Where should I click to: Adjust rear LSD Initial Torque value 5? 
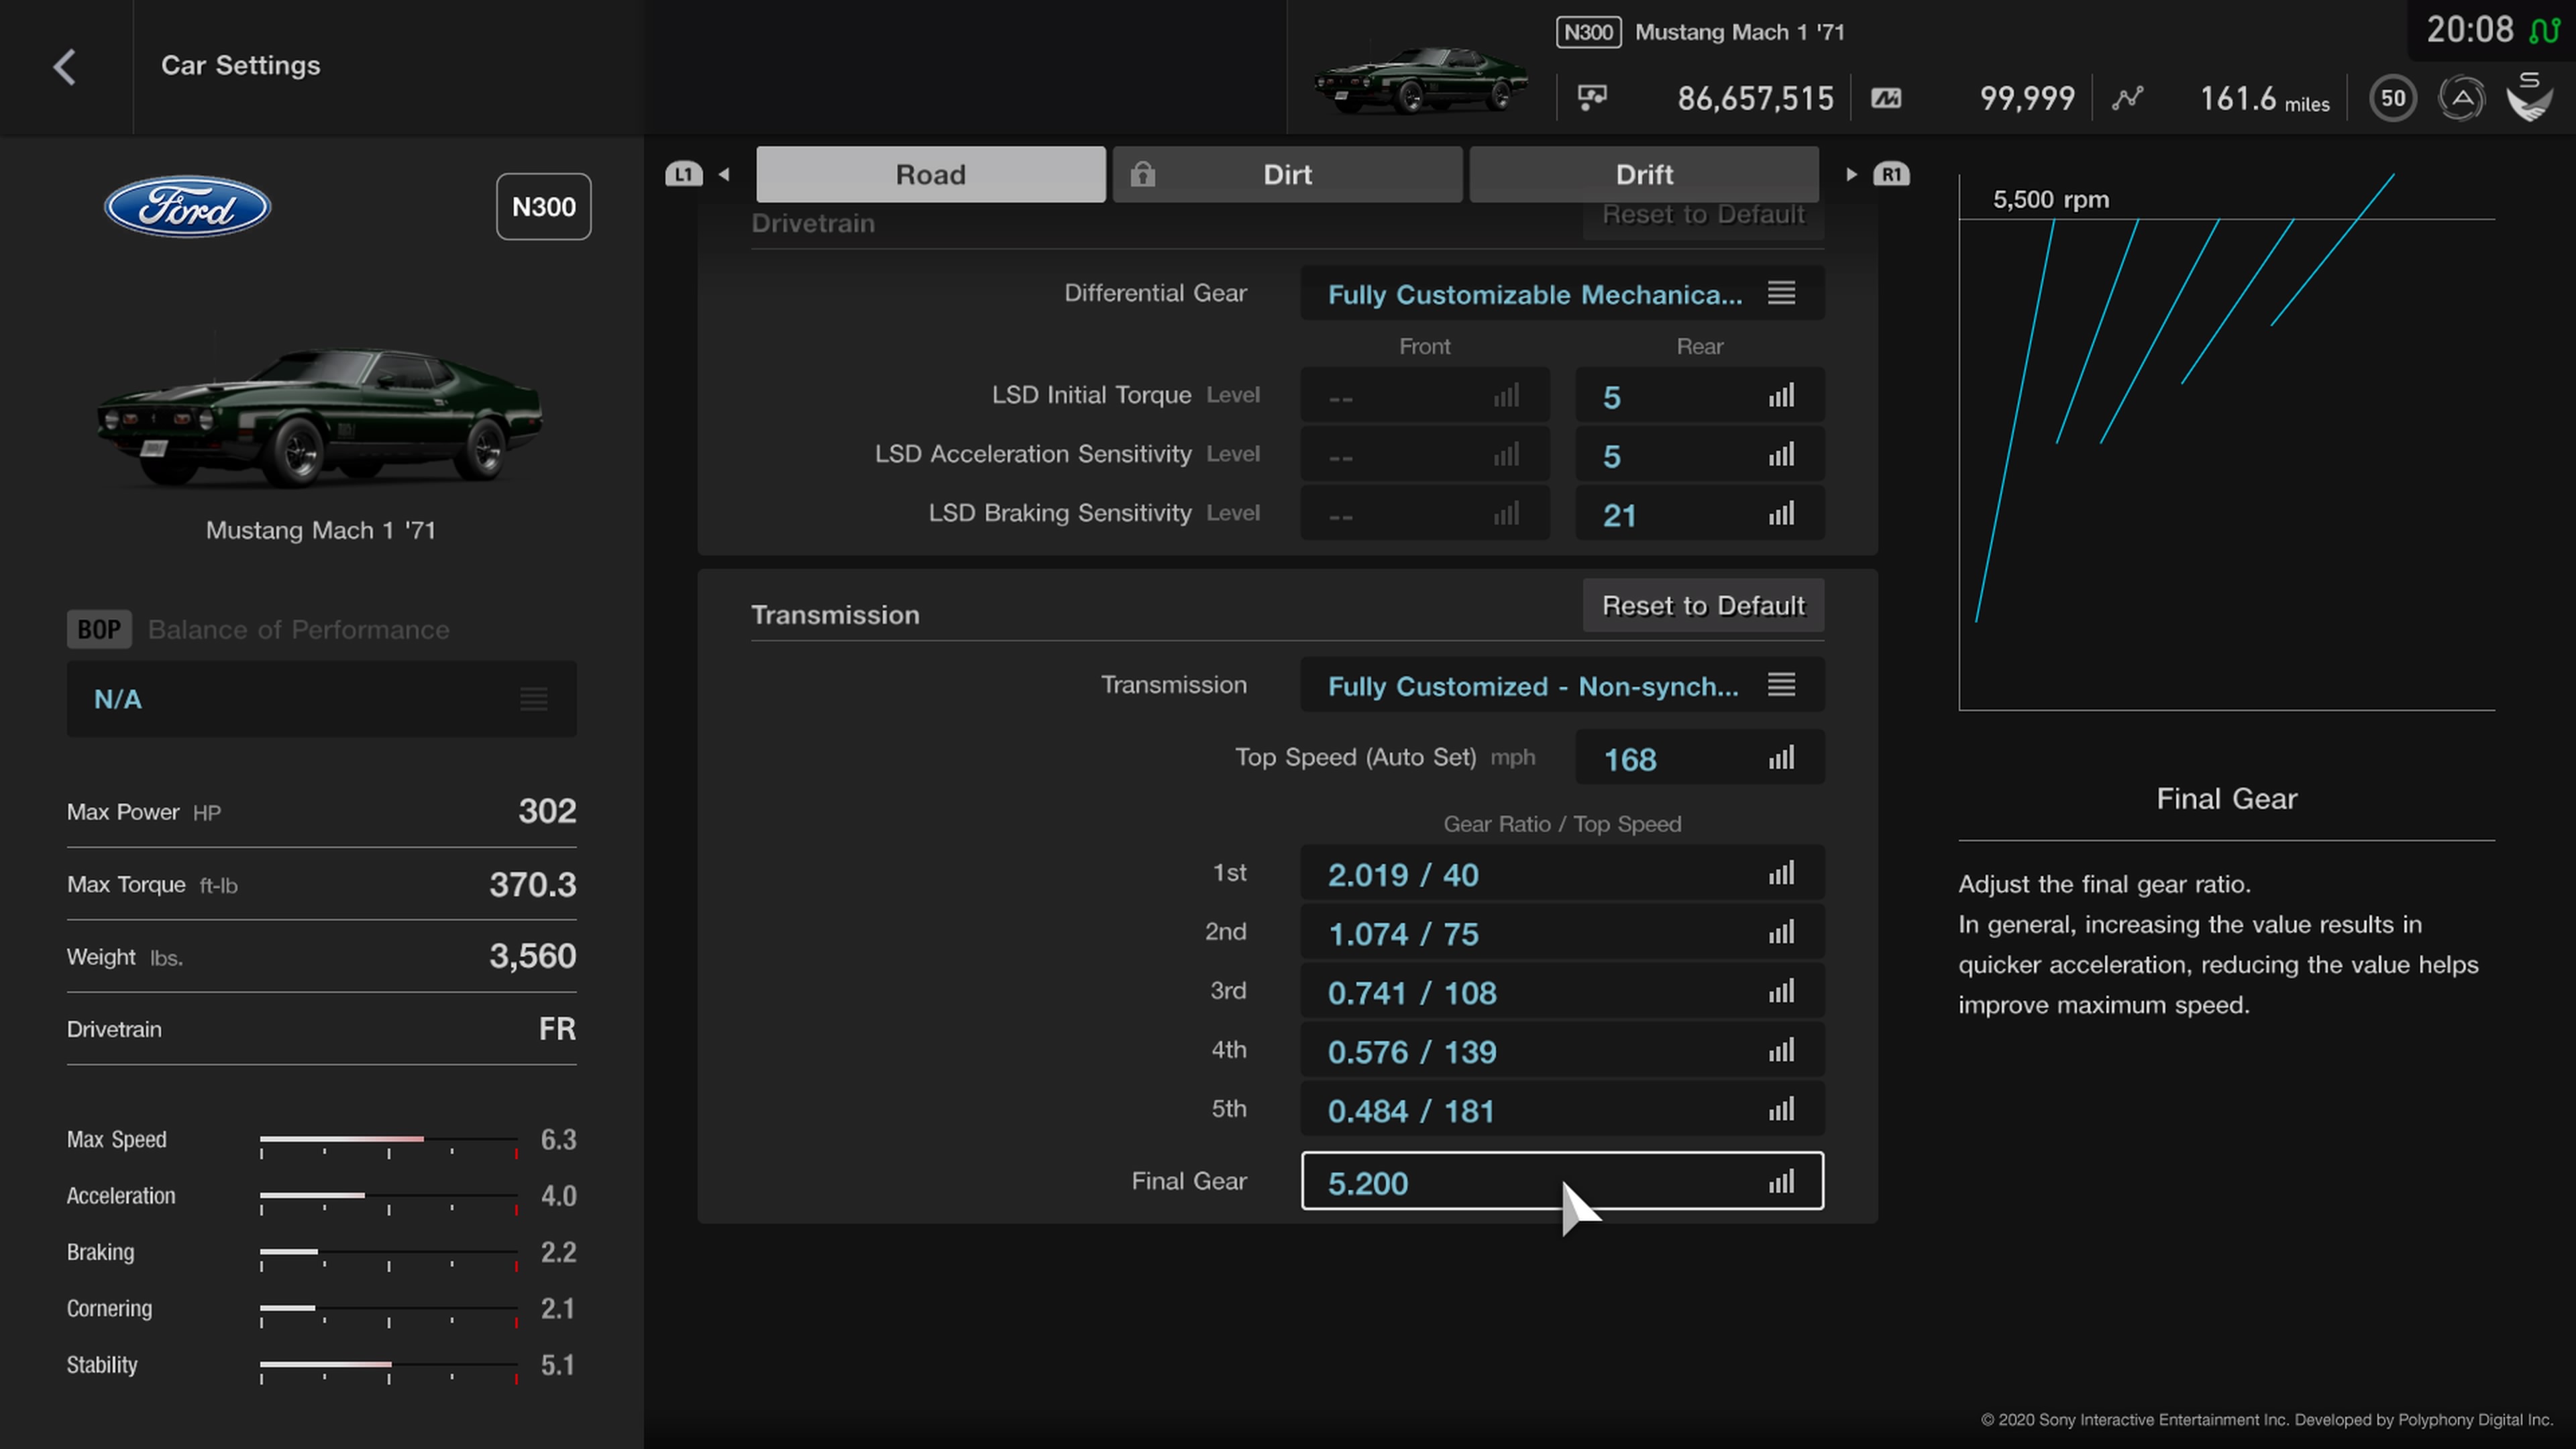click(1700, 395)
